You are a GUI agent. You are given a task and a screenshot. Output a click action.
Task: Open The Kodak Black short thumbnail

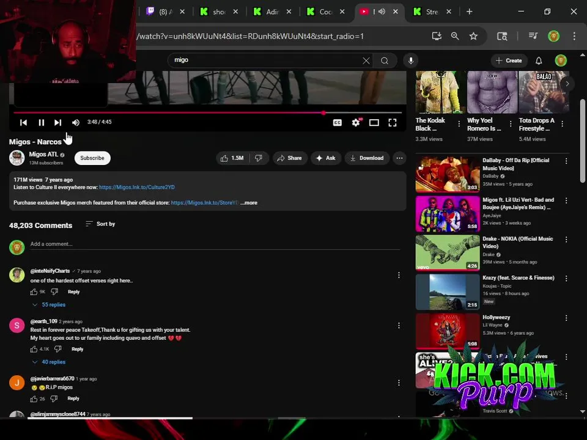[x=441, y=92]
